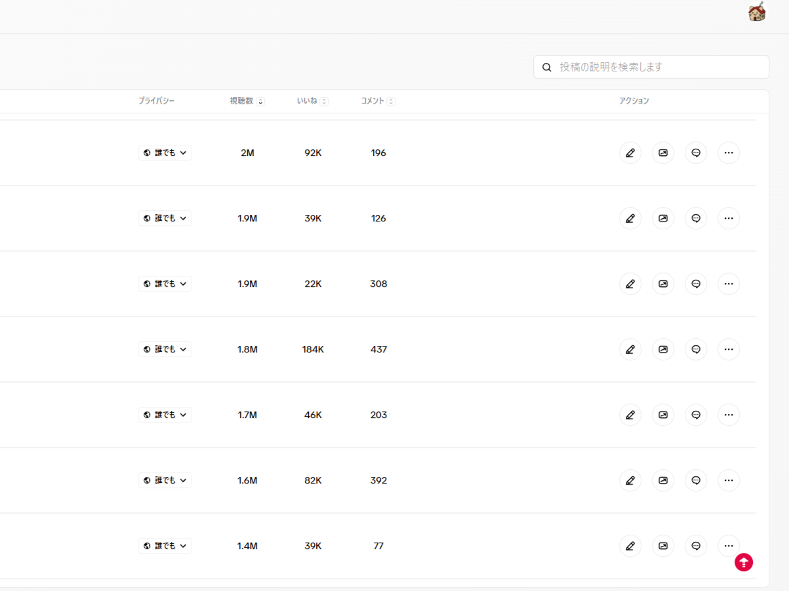789x591 pixels.
Task: Open 誰でも privacy dropdown for the 126-comment post
Action: tap(165, 218)
